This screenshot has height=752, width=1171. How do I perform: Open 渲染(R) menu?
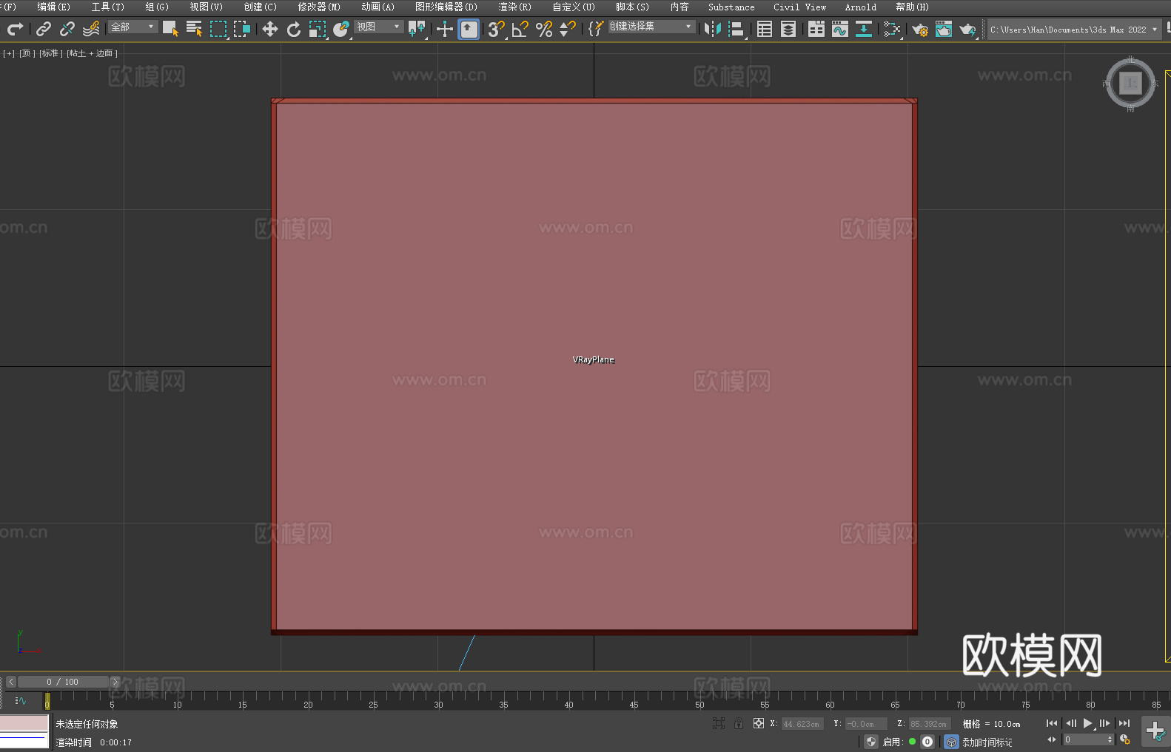click(x=514, y=7)
